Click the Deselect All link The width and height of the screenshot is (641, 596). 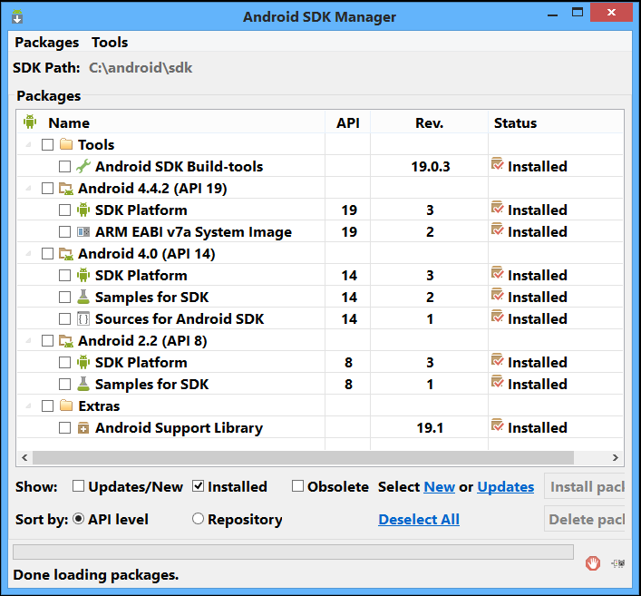coord(418,519)
